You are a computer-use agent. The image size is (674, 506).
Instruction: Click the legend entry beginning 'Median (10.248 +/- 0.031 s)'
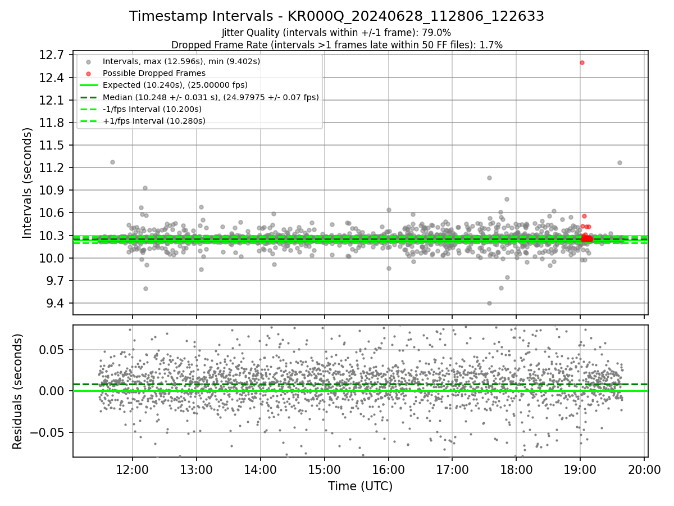[211, 97]
